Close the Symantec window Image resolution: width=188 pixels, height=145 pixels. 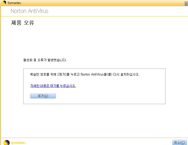186,4
